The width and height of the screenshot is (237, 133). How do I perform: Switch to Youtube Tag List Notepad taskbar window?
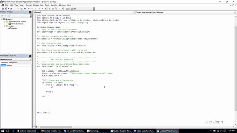click(121, 131)
